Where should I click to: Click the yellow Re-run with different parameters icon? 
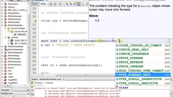click(32, 86)
